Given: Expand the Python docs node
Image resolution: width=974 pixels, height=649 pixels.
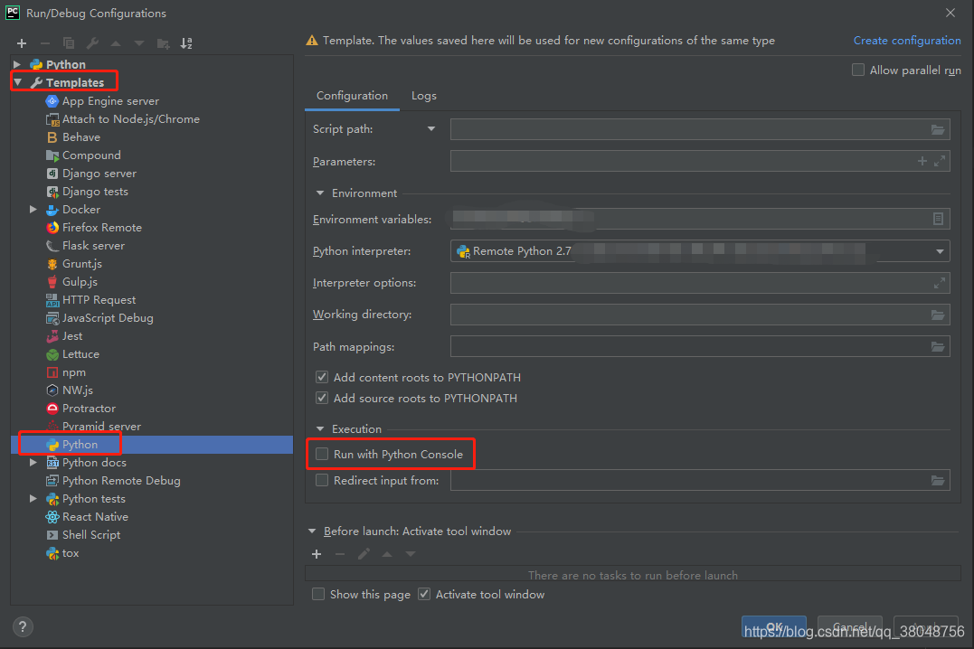Looking at the screenshot, I should point(33,463).
